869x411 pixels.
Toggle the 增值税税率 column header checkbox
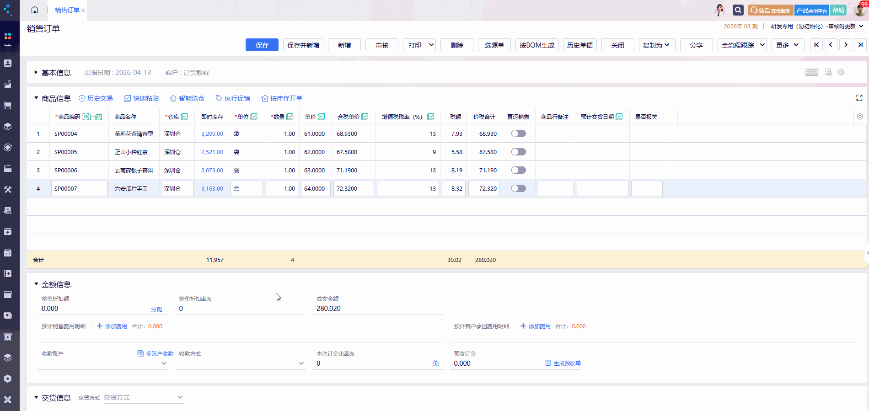tap(431, 117)
